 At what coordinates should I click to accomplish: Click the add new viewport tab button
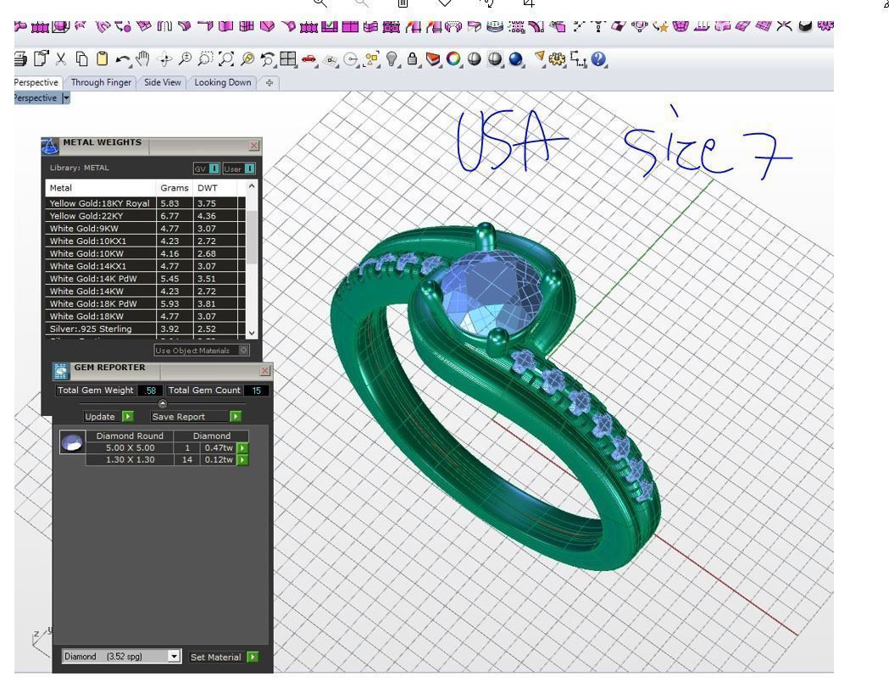269,83
